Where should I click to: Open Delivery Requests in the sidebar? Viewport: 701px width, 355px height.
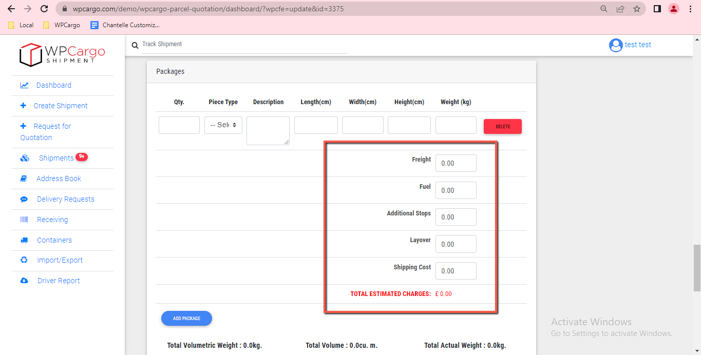(x=66, y=199)
